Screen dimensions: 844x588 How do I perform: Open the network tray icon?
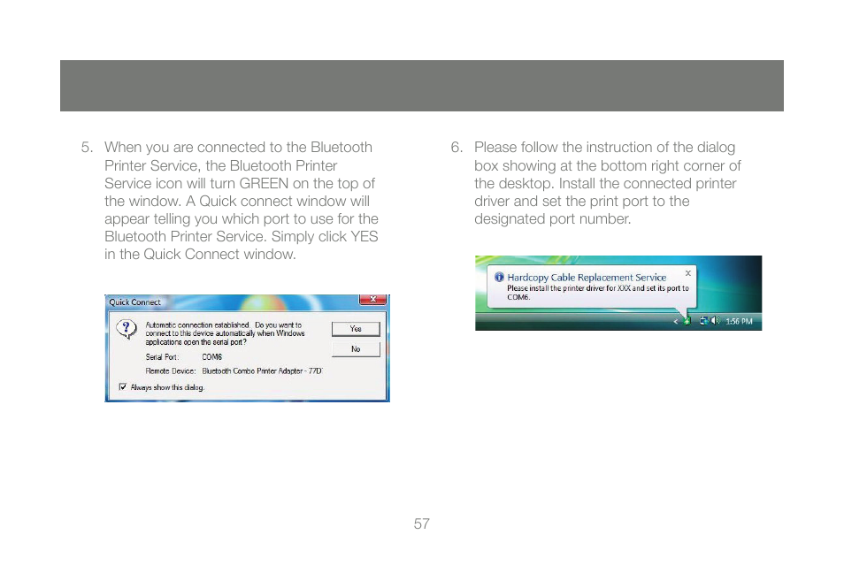[x=703, y=321]
